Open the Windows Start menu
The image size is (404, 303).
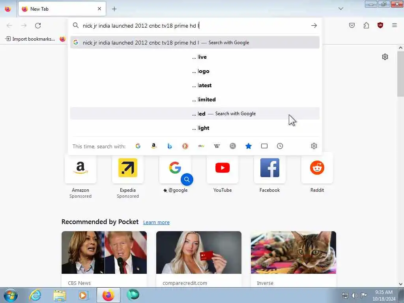(11, 295)
